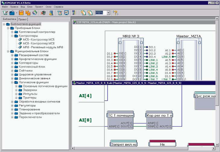Switch to the Проект tab
The width and height of the screenshot is (220, 152).
23,19
